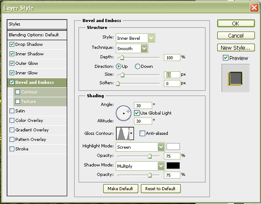
Task: Select Blending Options: Default entry
Action: pyautogui.click(x=37, y=35)
